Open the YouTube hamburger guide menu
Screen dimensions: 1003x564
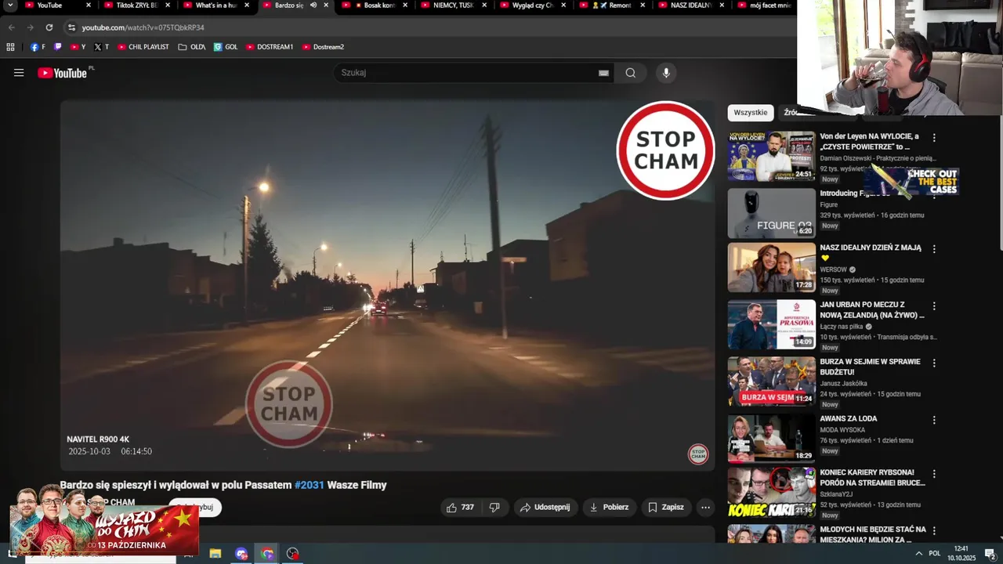[x=19, y=73]
